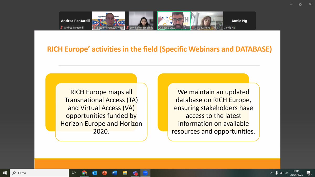Open Word from the taskbar
The image size is (315, 177).
point(114,173)
